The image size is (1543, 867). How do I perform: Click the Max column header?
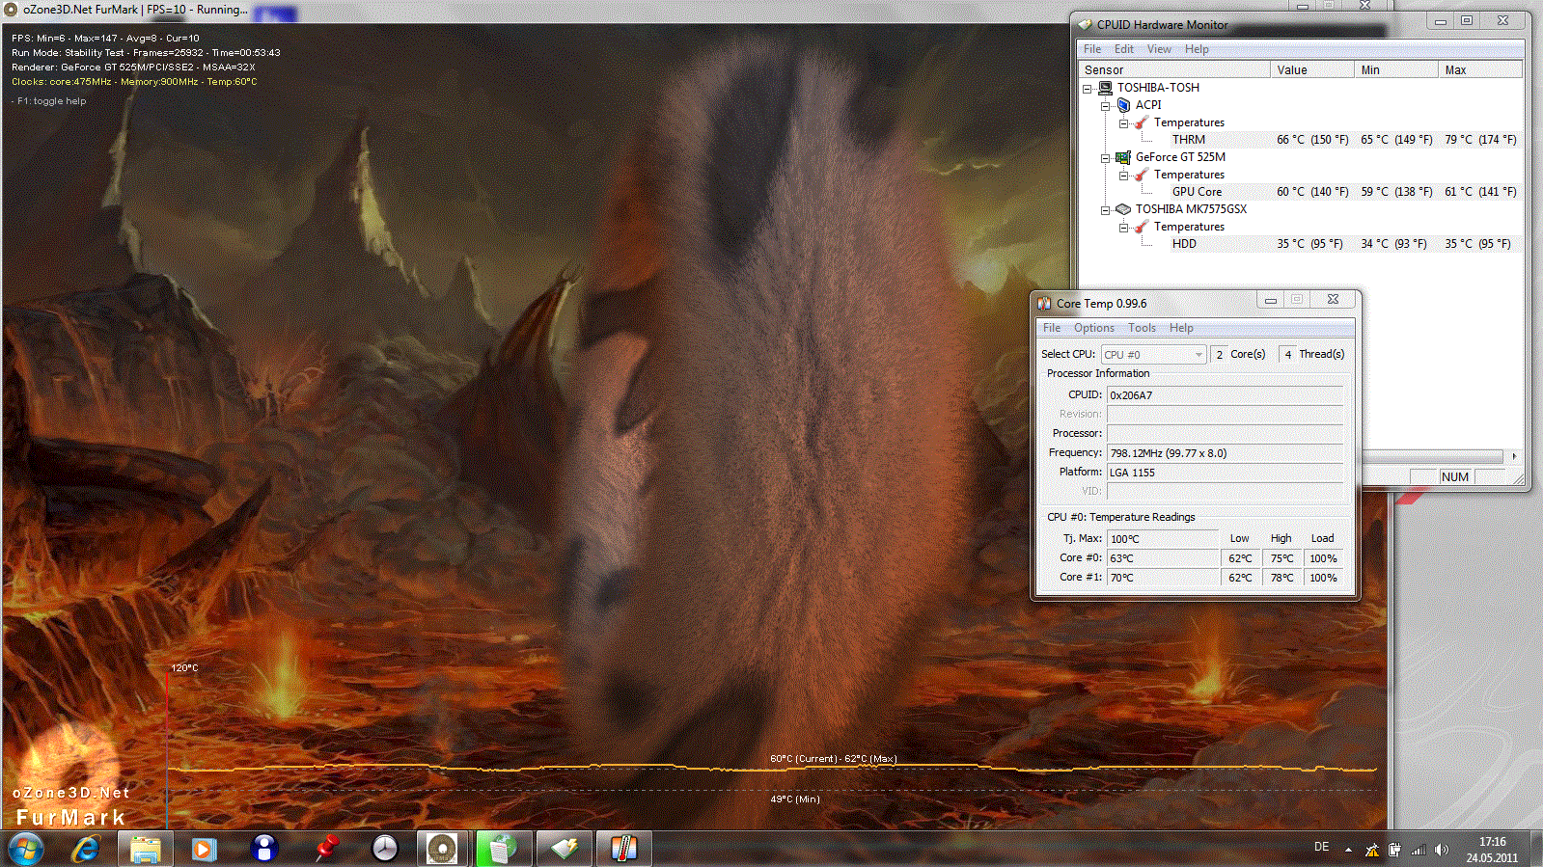pos(1479,70)
